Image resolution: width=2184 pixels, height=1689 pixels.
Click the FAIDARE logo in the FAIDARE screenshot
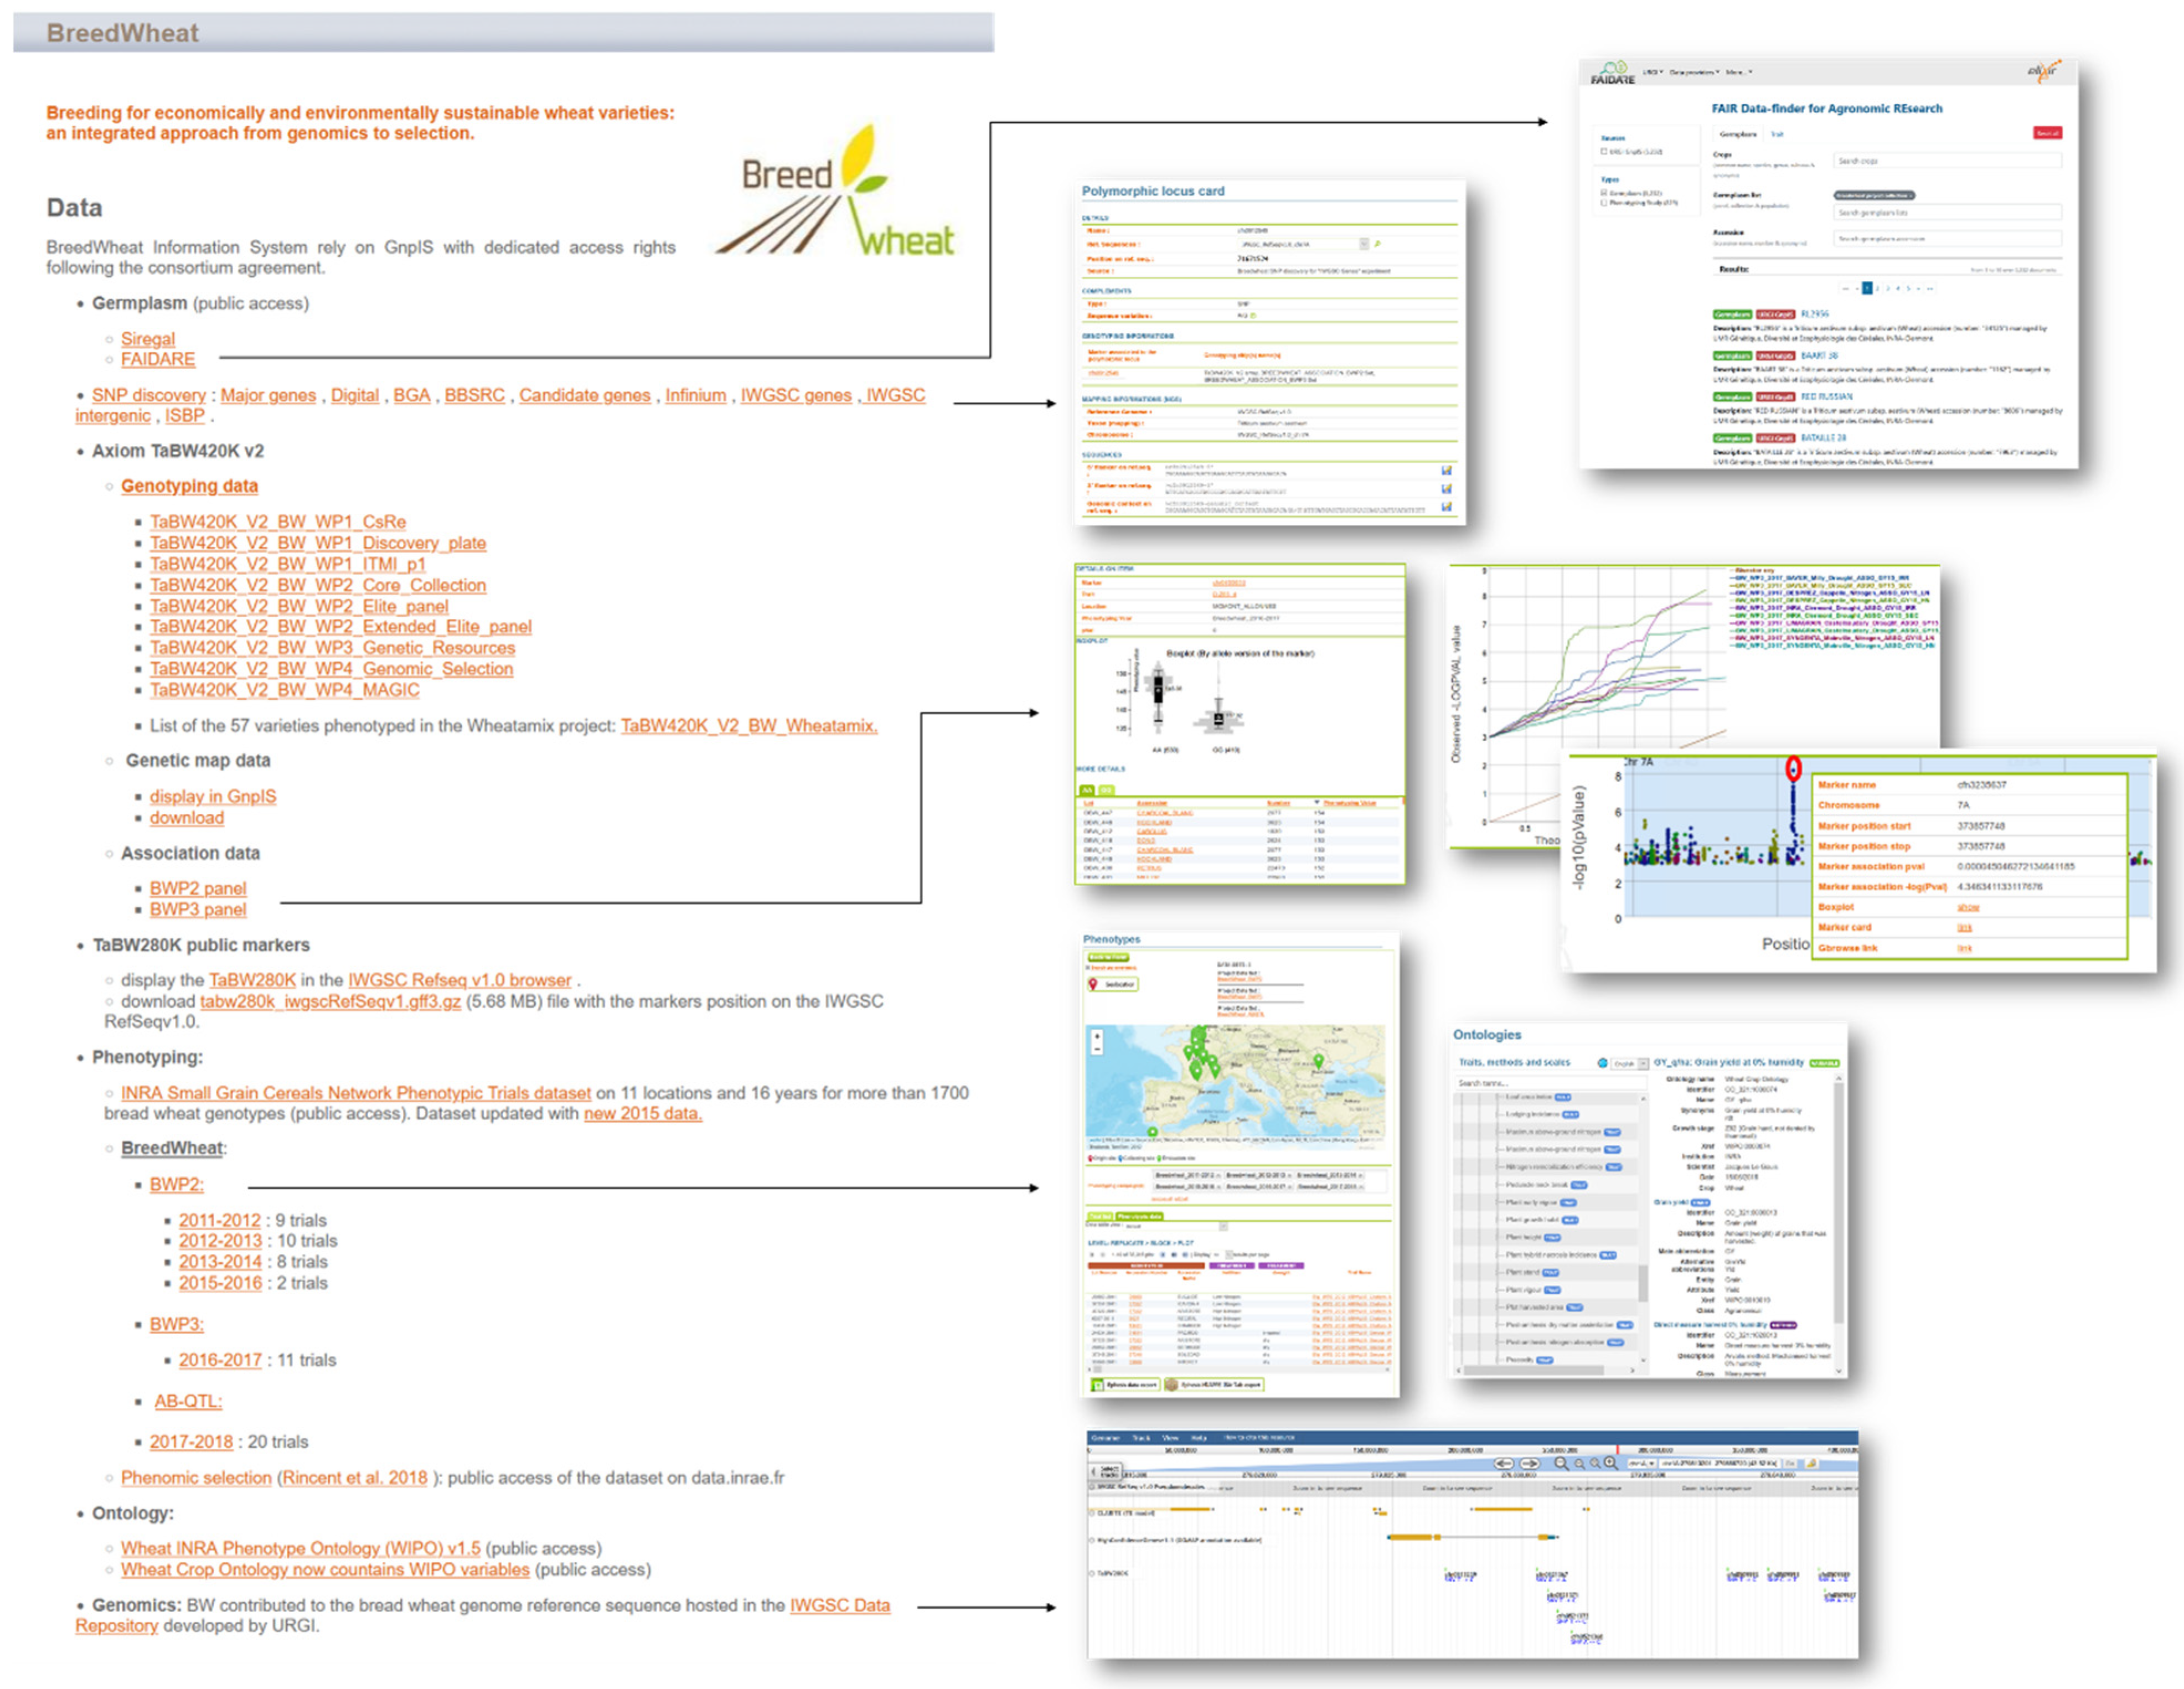(1613, 72)
